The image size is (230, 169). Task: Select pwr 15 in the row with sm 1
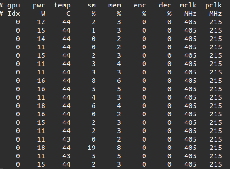(41, 30)
